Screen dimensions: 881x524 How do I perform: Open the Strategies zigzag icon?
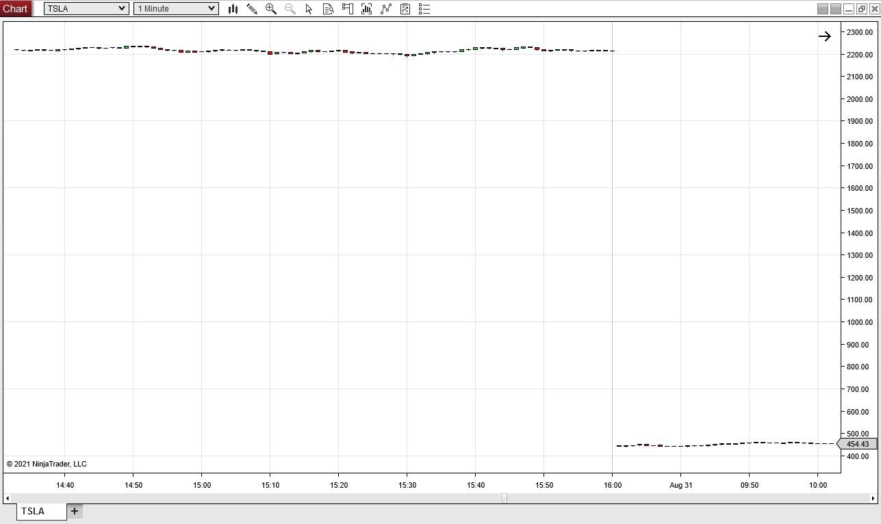385,9
